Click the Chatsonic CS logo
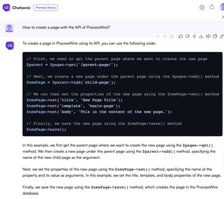The height and width of the screenshot is (199, 224). pos(6,7)
